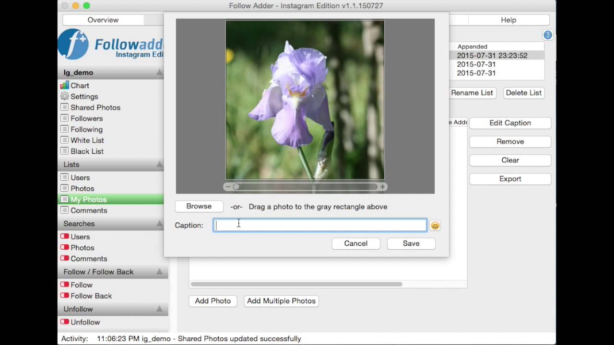This screenshot has height=345, width=614.
Task: Cancel the photo dialog
Action: tap(356, 243)
